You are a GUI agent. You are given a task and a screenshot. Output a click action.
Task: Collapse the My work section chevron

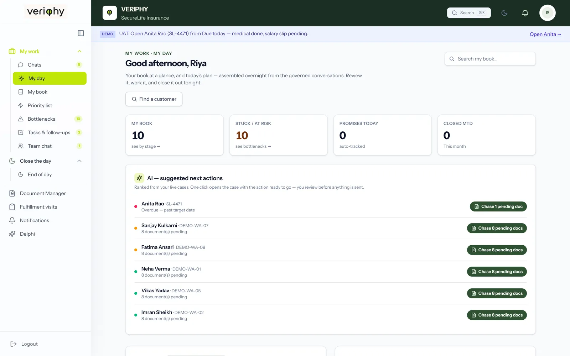point(79,51)
